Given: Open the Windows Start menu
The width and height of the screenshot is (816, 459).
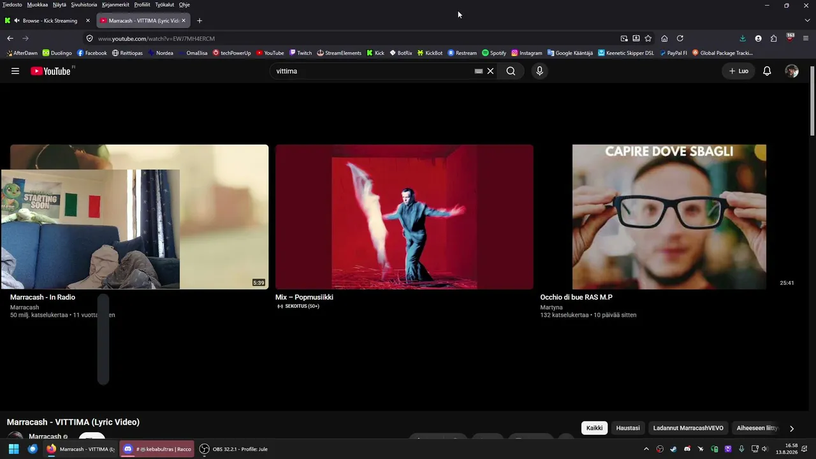Looking at the screenshot, I should (x=13, y=449).
